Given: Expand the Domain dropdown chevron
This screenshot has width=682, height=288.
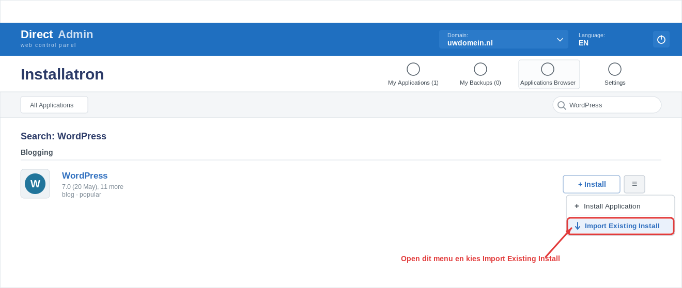Looking at the screenshot, I should pyautogui.click(x=560, y=39).
